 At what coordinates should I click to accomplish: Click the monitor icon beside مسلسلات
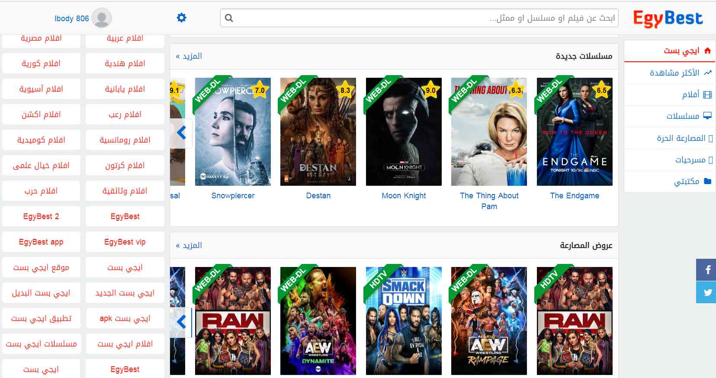coord(707,116)
